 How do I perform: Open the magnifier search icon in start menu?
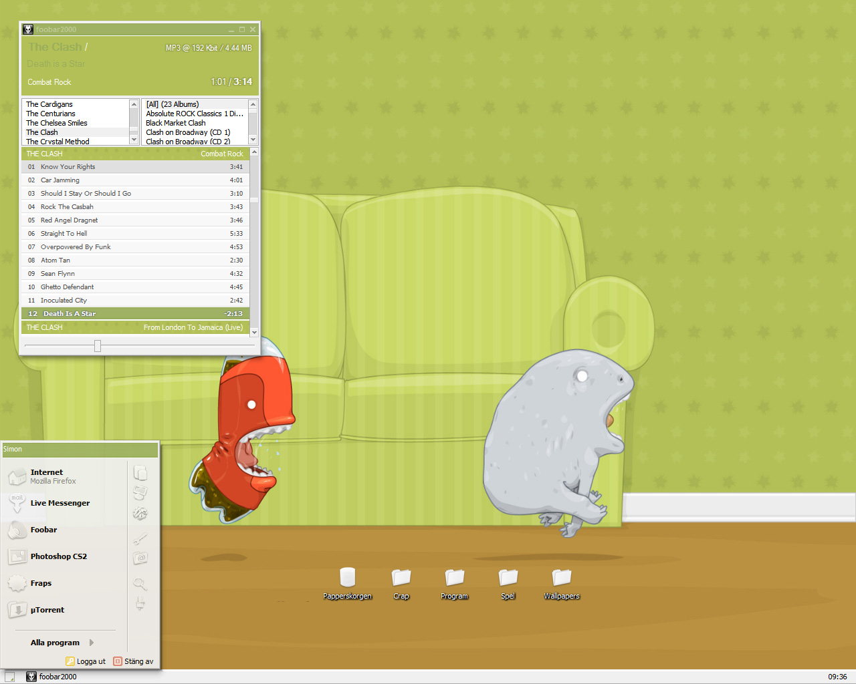coord(140,584)
